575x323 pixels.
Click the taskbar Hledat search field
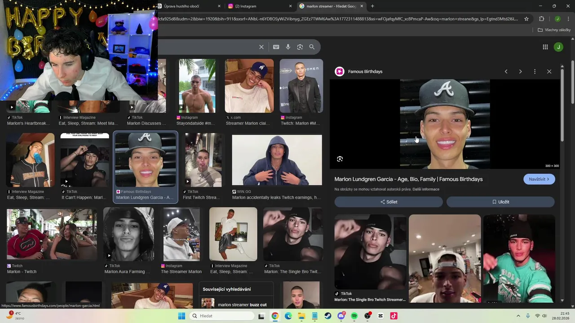[x=222, y=316]
